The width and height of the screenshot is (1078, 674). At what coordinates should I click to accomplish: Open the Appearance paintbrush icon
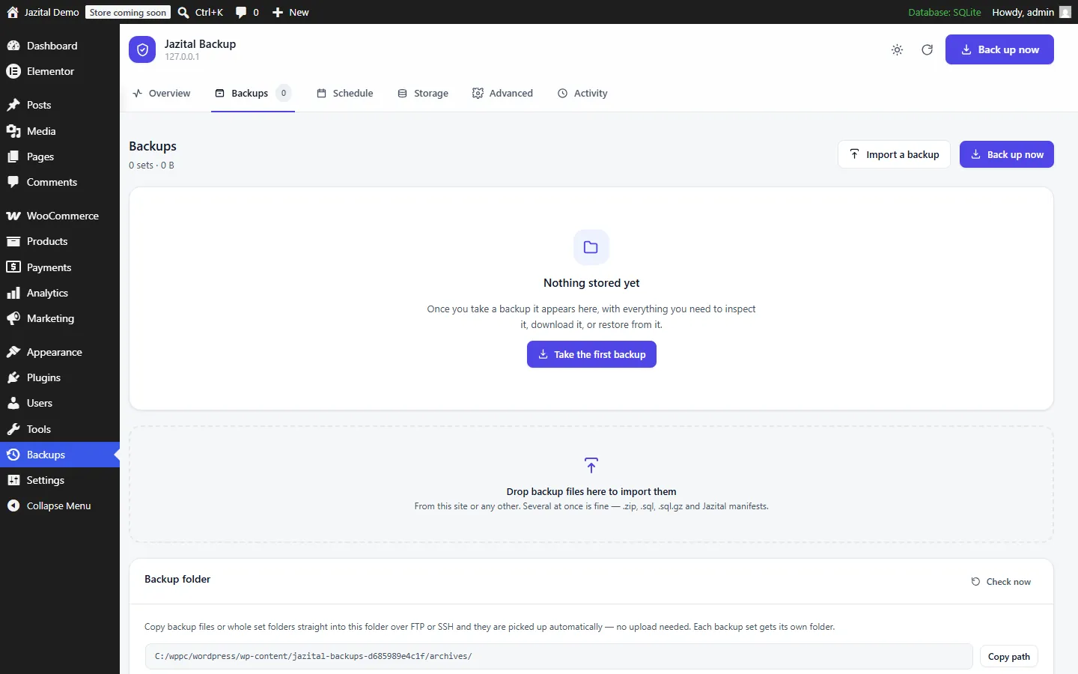click(x=13, y=352)
